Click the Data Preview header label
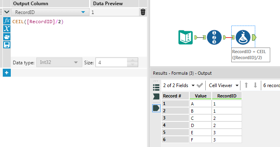Image resolution: width=280 pixels, height=147 pixels. [x=108, y=4]
